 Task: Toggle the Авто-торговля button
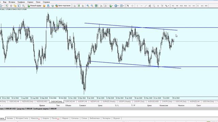63,6
